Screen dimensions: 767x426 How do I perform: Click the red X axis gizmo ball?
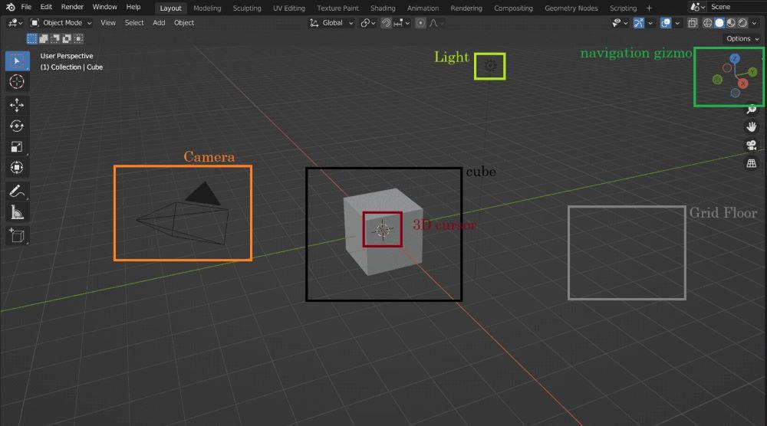742,84
